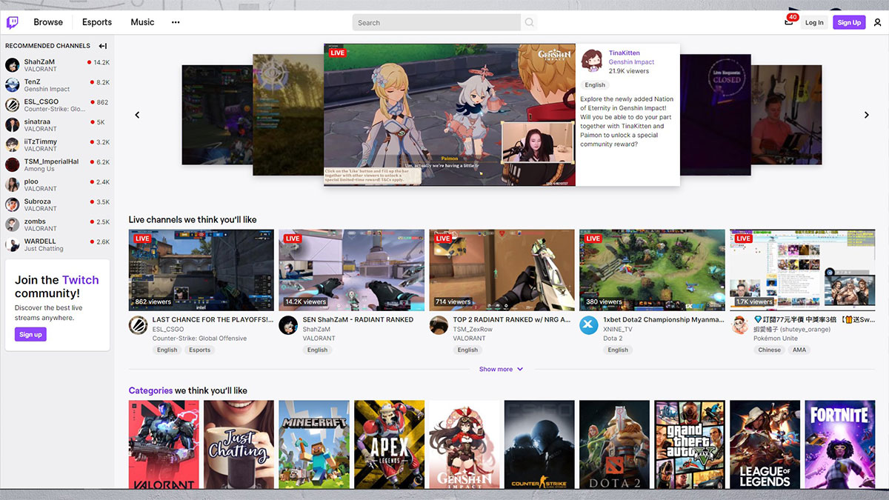
Task: Click the AMA tag under Pokémon Unite stream
Action: (x=799, y=350)
